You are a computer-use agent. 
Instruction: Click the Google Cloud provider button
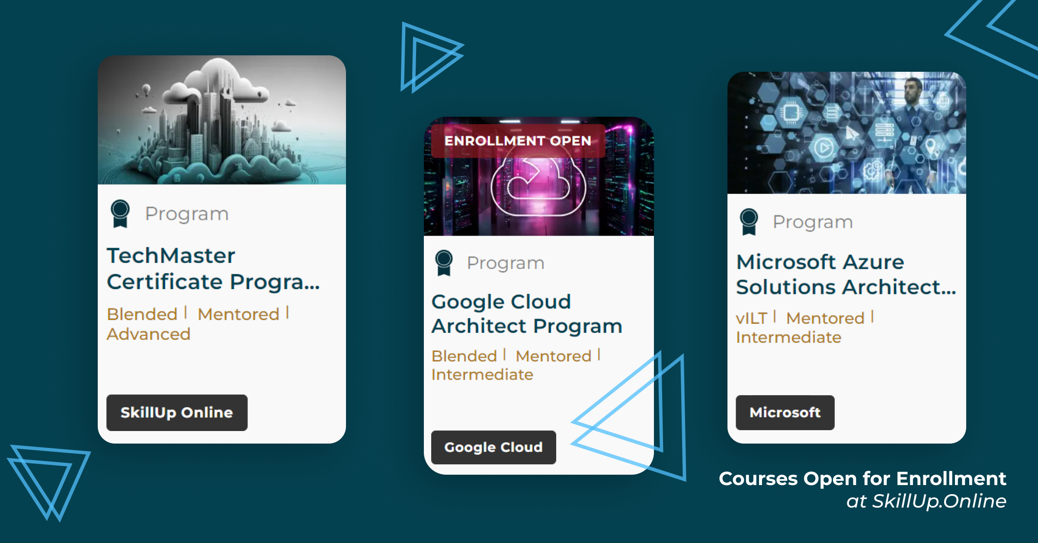pos(493,447)
